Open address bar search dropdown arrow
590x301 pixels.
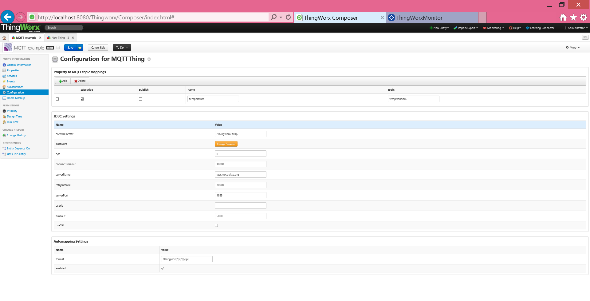click(281, 17)
